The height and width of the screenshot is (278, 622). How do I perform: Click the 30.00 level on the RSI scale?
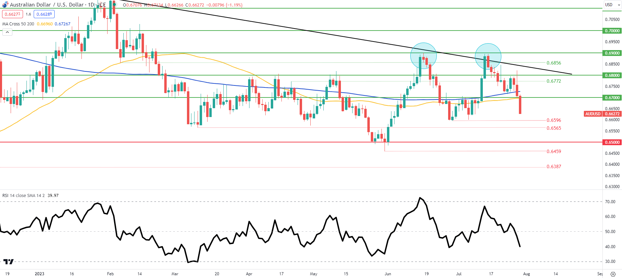click(x=610, y=262)
